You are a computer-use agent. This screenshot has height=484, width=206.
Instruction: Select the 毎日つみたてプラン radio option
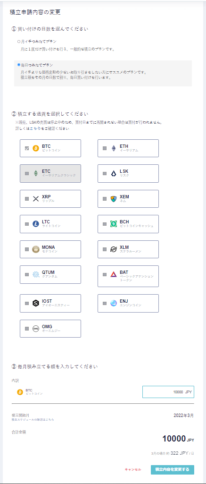tap(19, 65)
